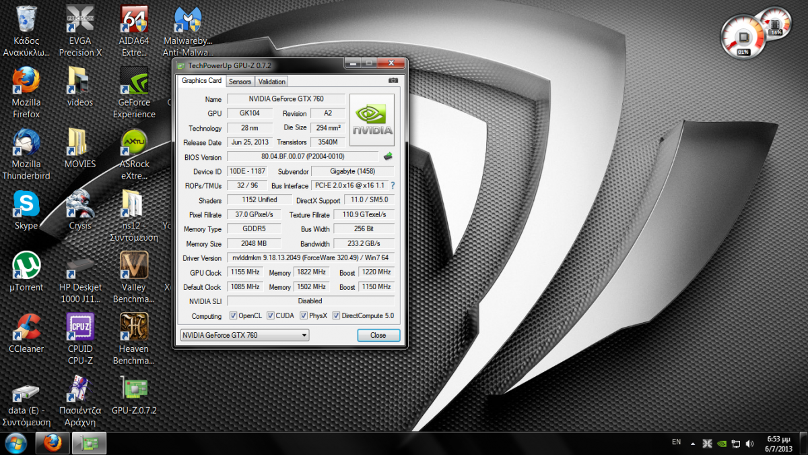The image size is (808, 455).
Task: Select the Mozilla Firefox desktop icon
Action: tap(26, 93)
